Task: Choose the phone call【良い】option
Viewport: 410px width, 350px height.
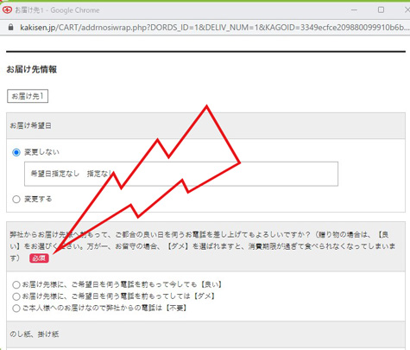Action: (16, 285)
